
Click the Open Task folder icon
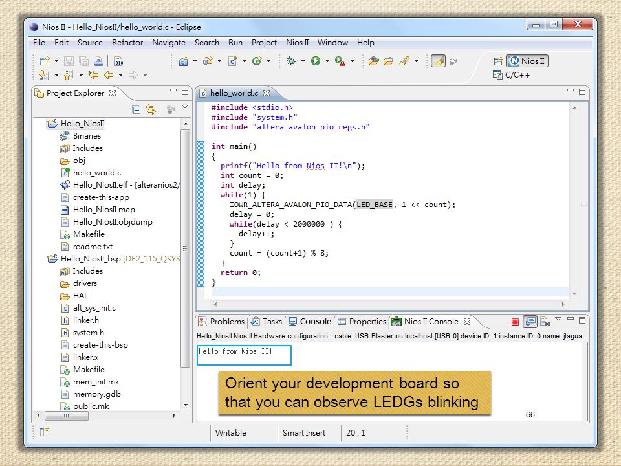pos(389,61)
